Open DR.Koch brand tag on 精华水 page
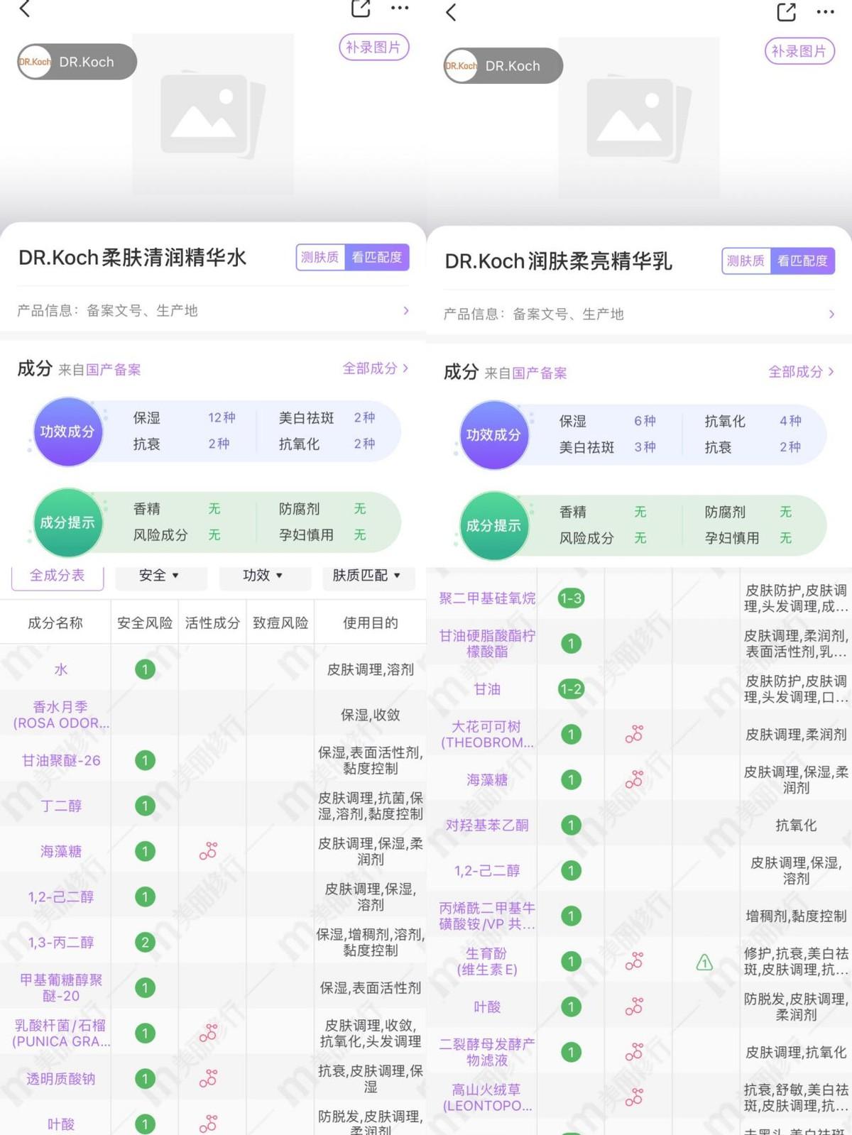 (77, 62)
